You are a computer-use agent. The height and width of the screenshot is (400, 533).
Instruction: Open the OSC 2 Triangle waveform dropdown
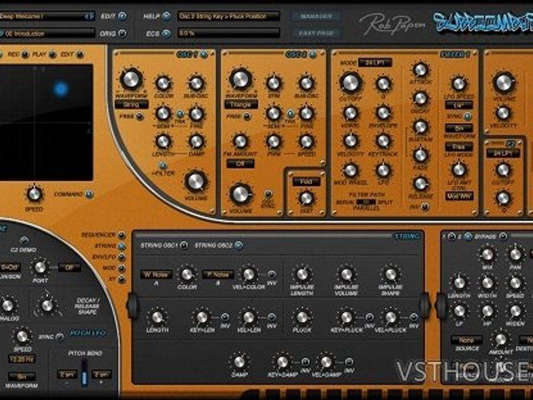241,105
